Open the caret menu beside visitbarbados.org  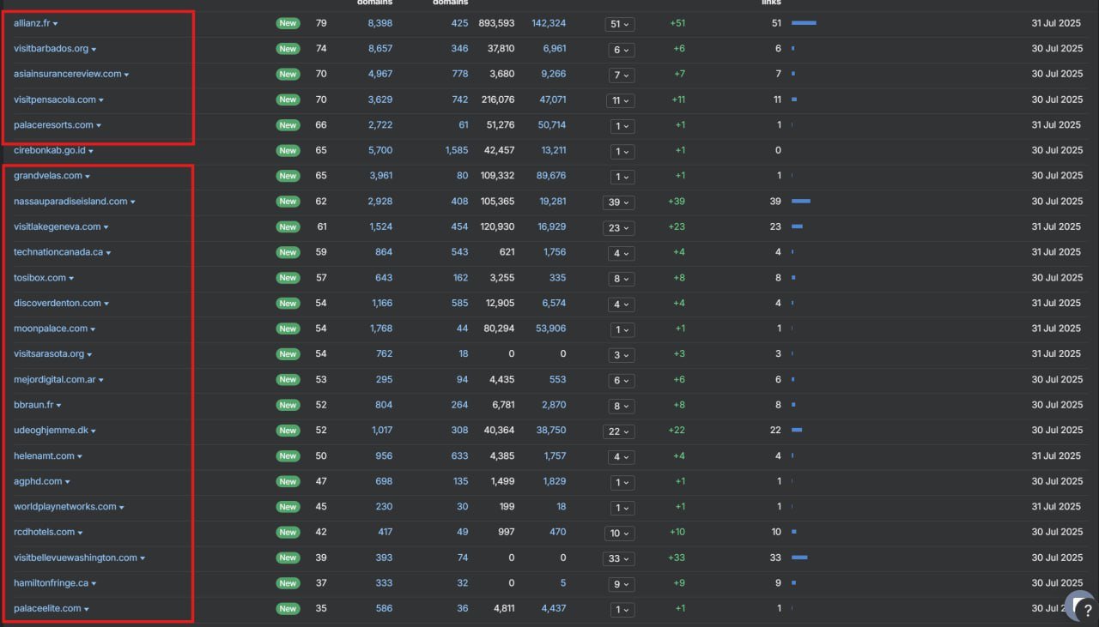[94, 50]
